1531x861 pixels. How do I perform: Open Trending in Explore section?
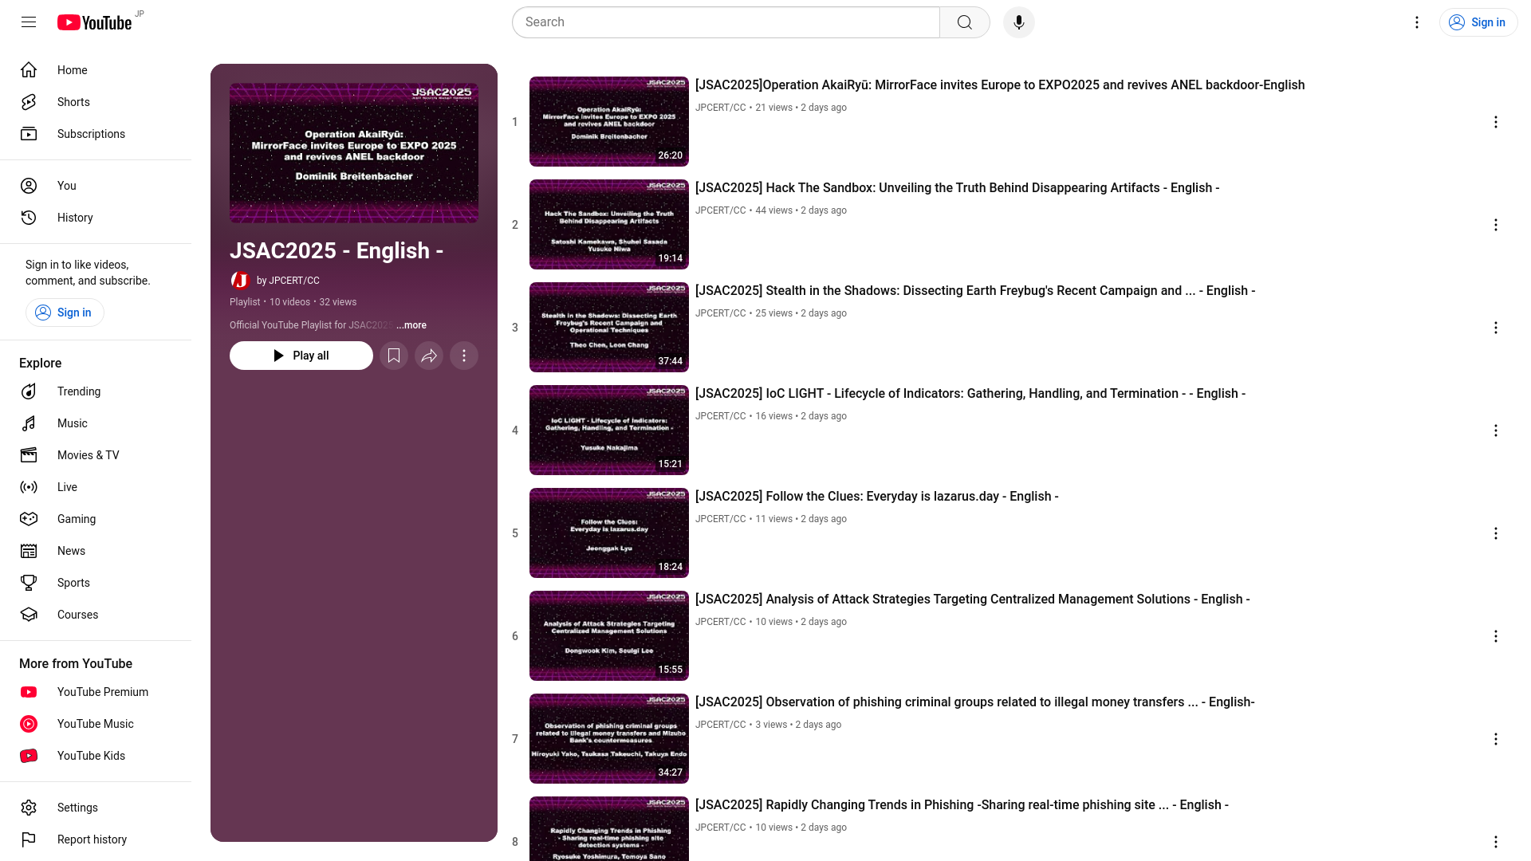tap(78, 391)
